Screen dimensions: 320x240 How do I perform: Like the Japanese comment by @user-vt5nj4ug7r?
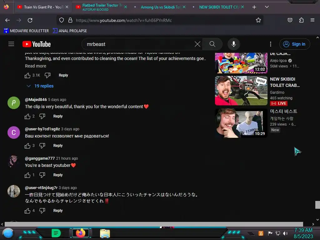[27, 211]
